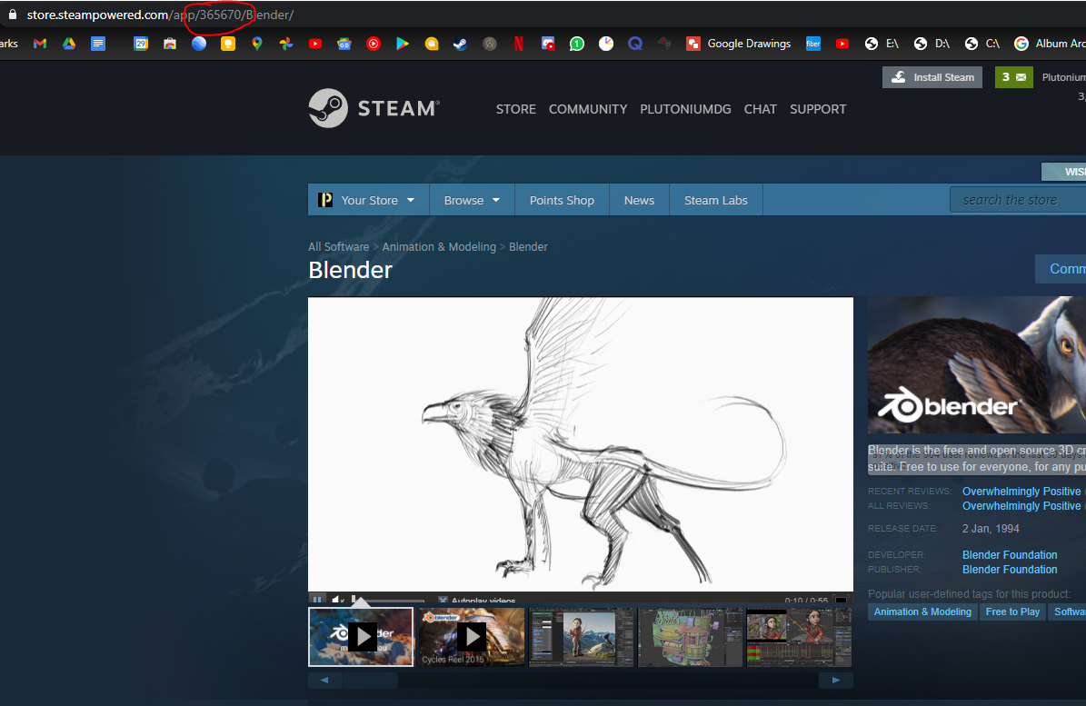1086x706 pixels.
Task: Open the Netflix bookmark
Action: point(519,44)
